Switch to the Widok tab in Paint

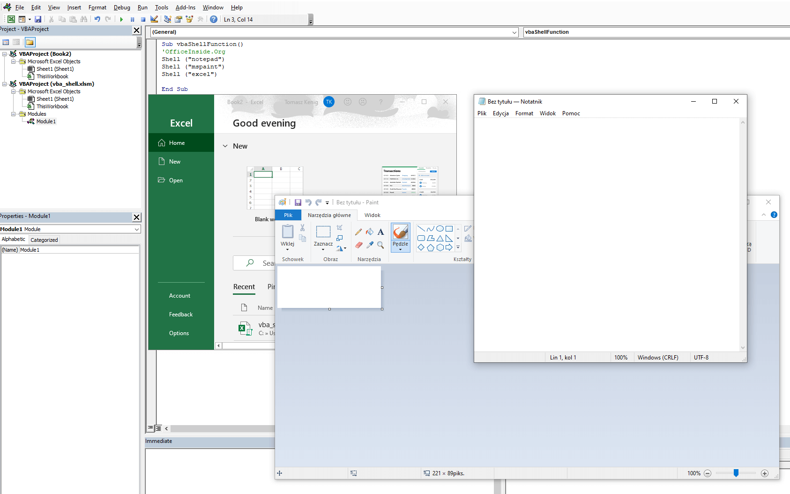(x=372, y=215)
